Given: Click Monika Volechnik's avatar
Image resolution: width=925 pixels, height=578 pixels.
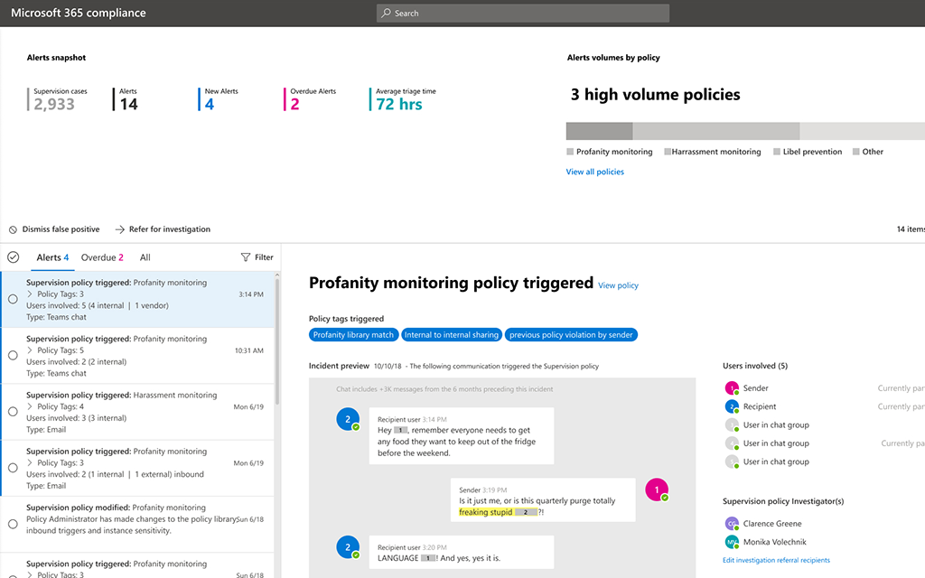Looking at the screenshot, I should pos(732,542).
